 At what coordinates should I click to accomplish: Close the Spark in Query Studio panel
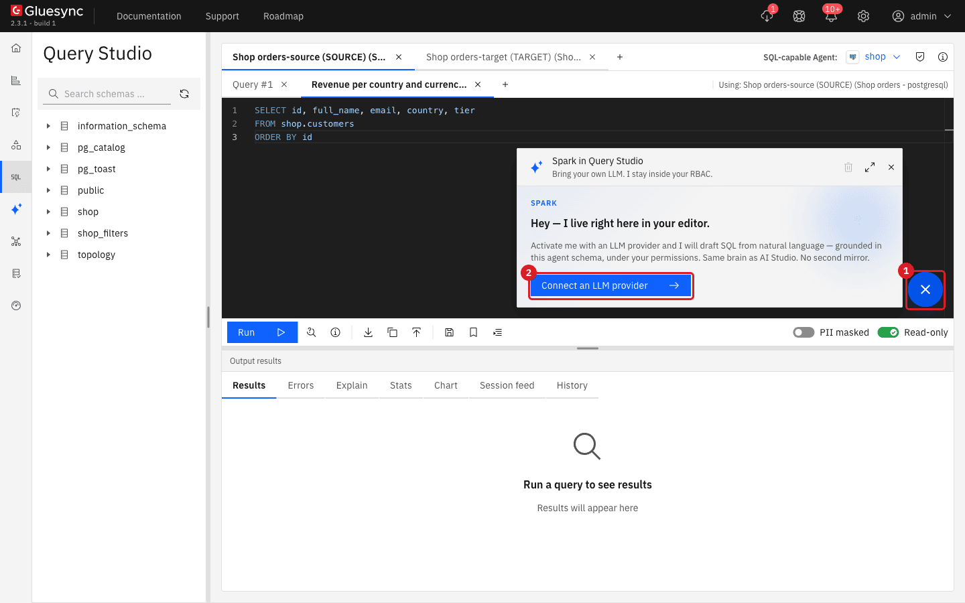point(891,167)
